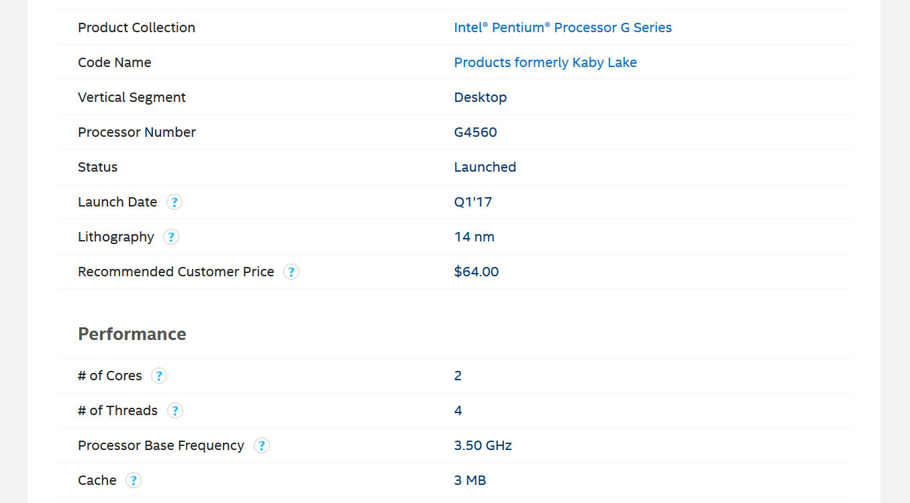
Task: Click the Product Collection row label
Action: [x=137, y=27]
